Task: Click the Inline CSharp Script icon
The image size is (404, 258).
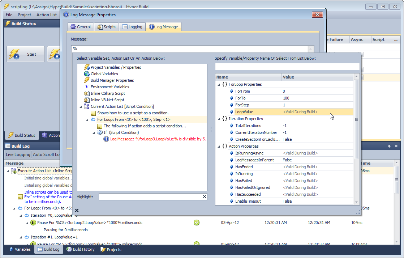Action: 87,93
